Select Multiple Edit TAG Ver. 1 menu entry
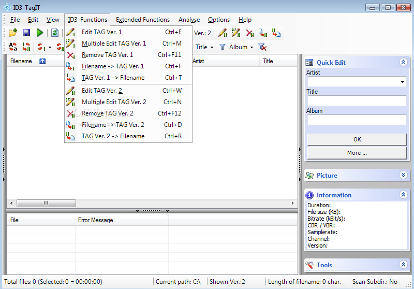 [x=129, y=44]
